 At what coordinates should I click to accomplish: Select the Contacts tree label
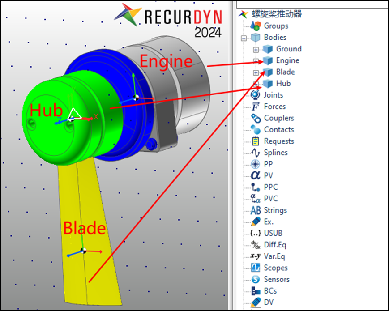(x=279, y=129)
